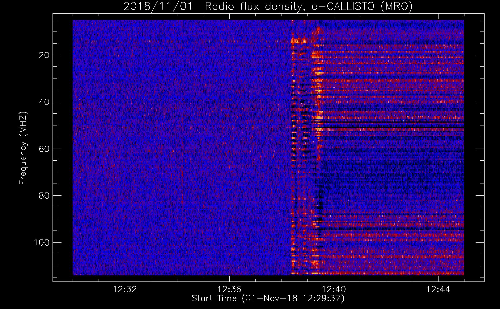500x309 pixels.
Task: Click the '12:40' time tick label
Action: [x=334, y=290]
